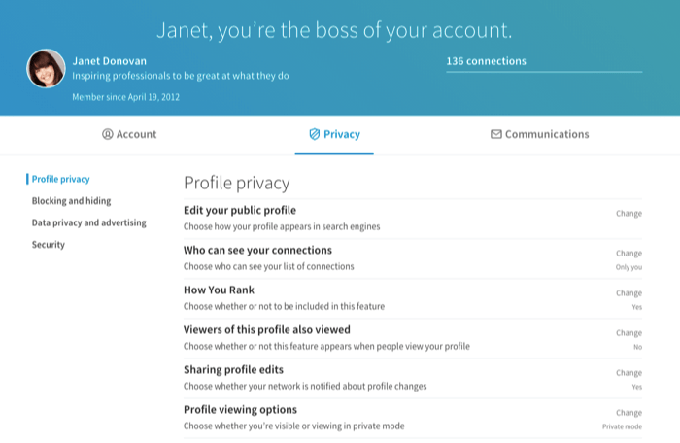This screenshot has width=680, height=443.
Task: Expand Viewers of this profile also viewed
Action: 266,329
